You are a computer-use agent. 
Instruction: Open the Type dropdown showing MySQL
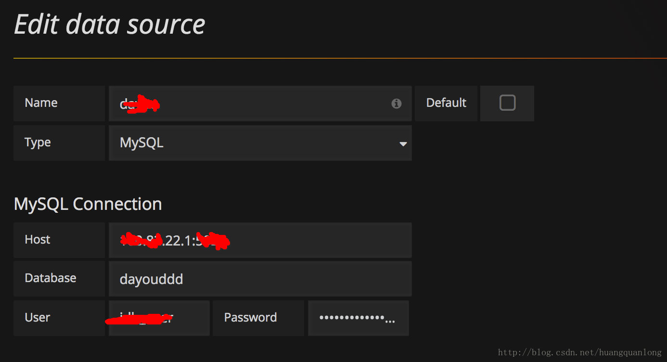[260, 143]
